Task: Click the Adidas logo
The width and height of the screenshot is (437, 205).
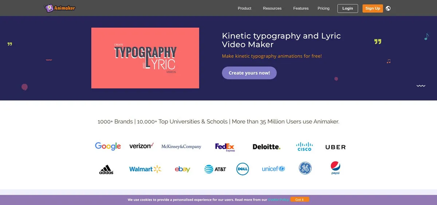Action: coord(106,169)
